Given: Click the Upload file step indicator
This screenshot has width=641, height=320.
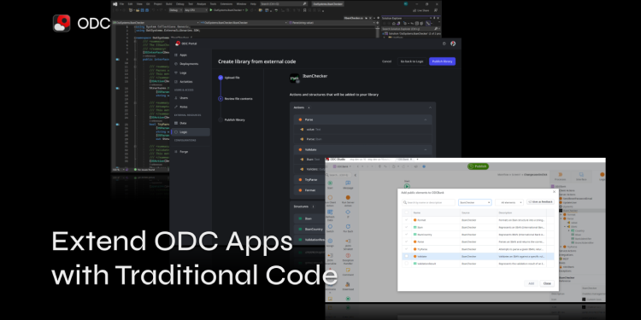Looking at the screenshot, I should click(x=221, y=78).
